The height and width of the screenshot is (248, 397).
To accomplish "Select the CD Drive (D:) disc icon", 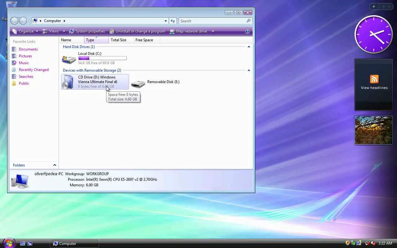I will [68, 82].
